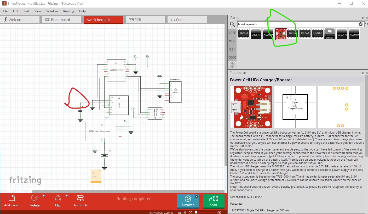Select the Schematic view tab
368x214 pixels.
tap(103, 20)
